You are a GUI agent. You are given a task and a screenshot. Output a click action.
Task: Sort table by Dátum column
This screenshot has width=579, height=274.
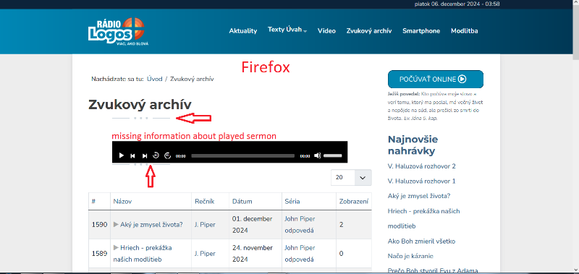click(x=242, y=202)
